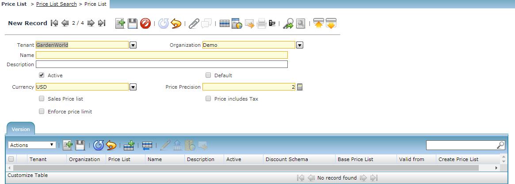Click the Base Price List column header
Viewport: 515px width, 184px height.
[366, 159]
